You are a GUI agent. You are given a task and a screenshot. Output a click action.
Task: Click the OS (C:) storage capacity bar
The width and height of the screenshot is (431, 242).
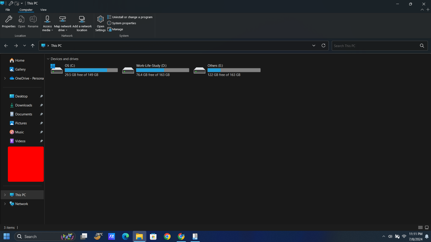(91, 70)
